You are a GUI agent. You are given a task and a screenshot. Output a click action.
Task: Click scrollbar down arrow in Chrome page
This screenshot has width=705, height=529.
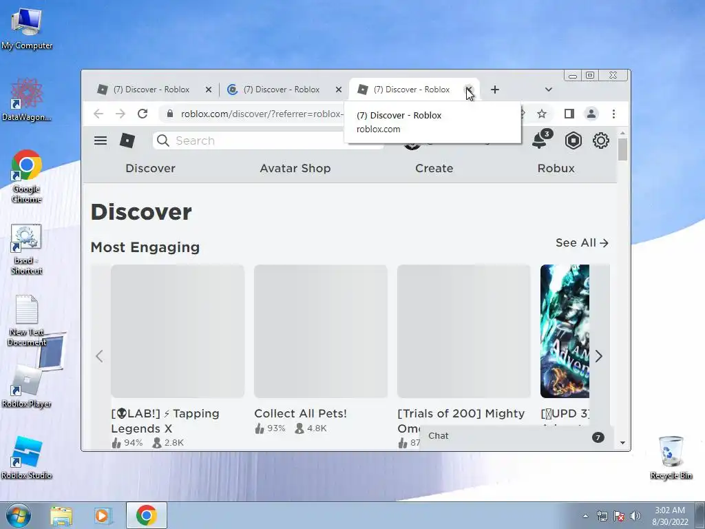point(622,443)
